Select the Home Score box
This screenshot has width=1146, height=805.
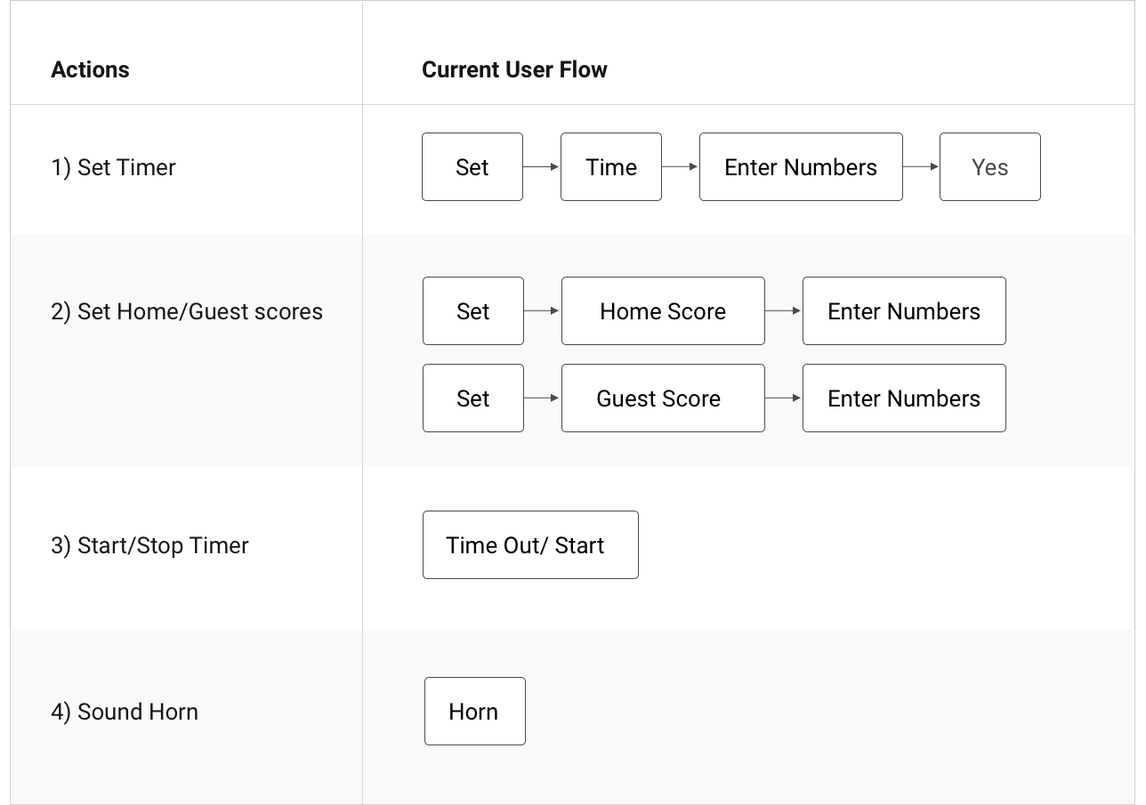[662, 311]
